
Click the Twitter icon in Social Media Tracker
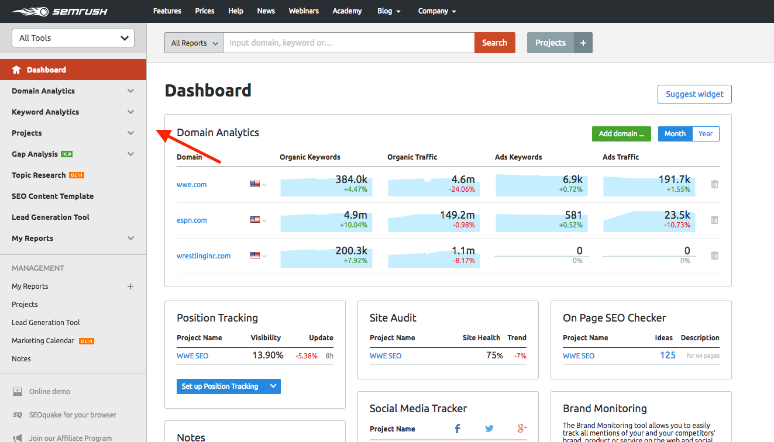tap(489, 429)
